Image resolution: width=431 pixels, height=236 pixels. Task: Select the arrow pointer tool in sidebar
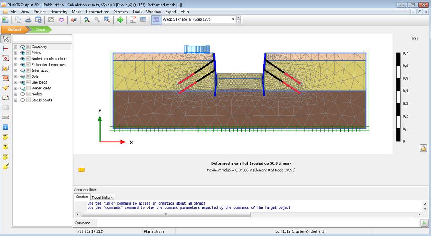[x=6, y=39]
